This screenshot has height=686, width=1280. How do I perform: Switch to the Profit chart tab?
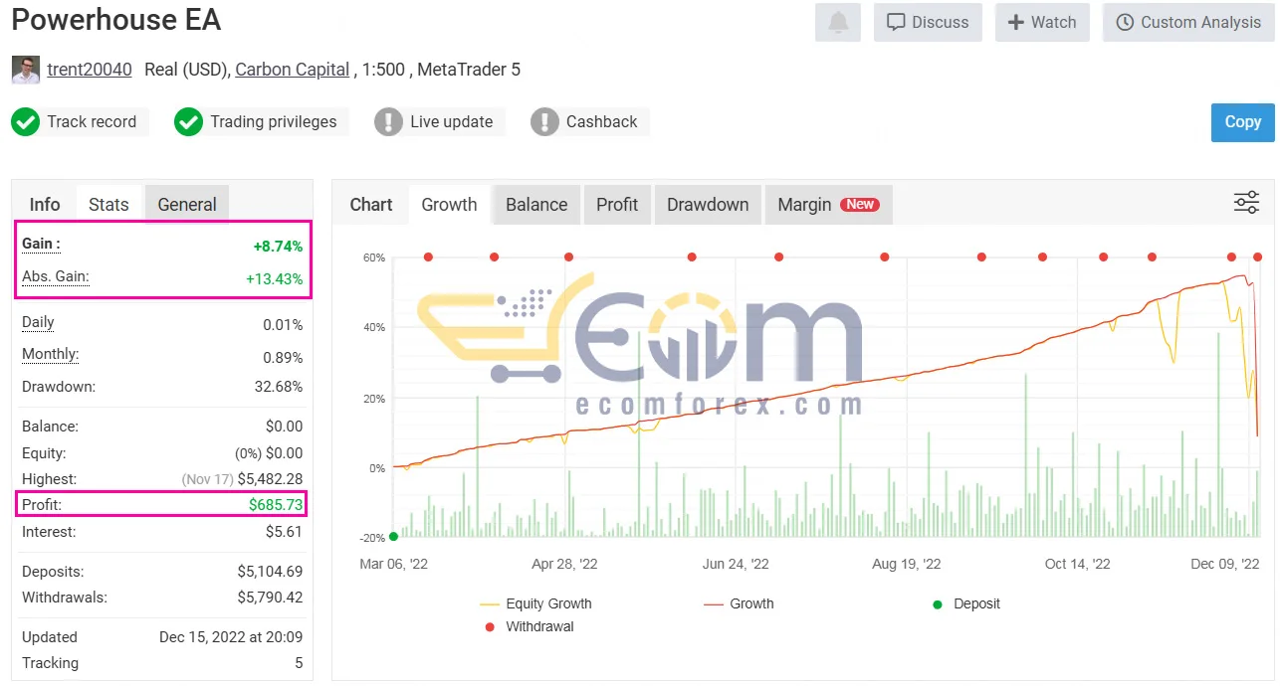617,204
